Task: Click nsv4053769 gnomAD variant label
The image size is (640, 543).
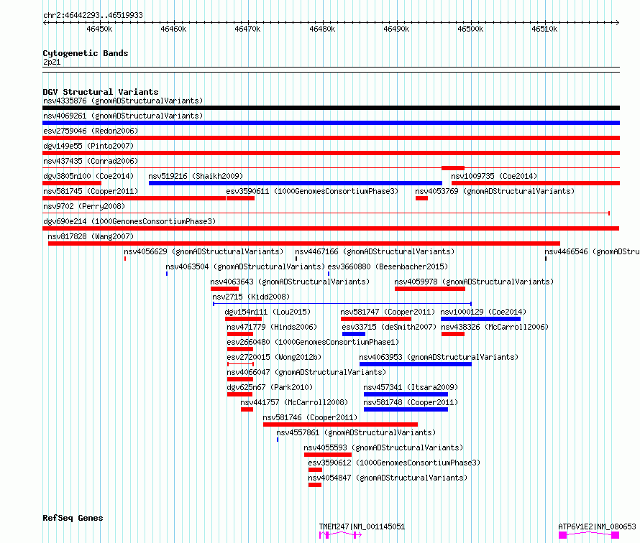Action: tap(495, 191)
